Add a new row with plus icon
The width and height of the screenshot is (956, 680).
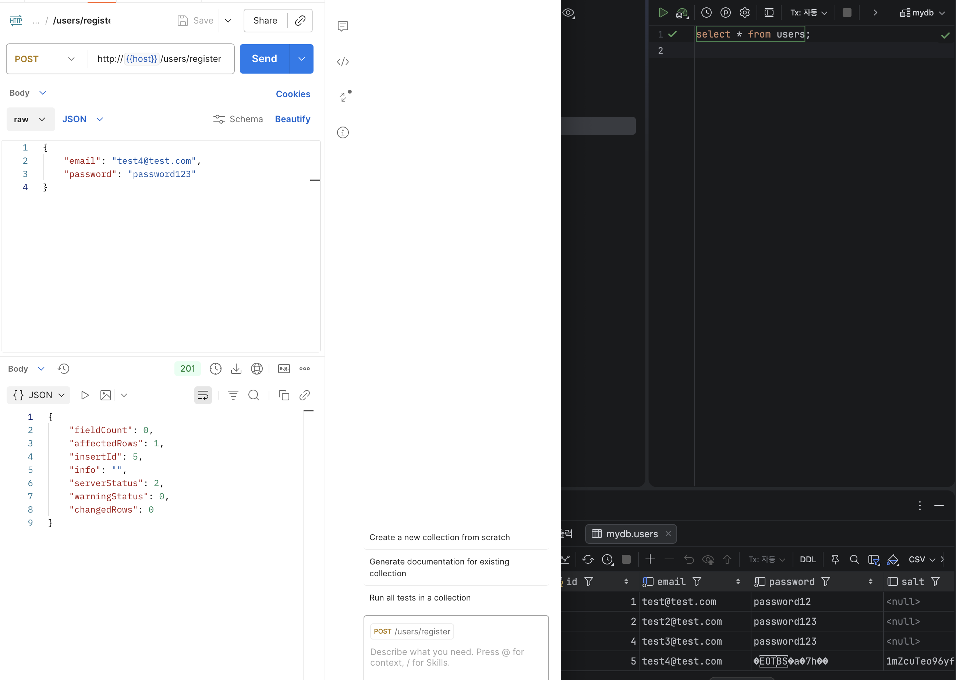(x=650, y=559)
